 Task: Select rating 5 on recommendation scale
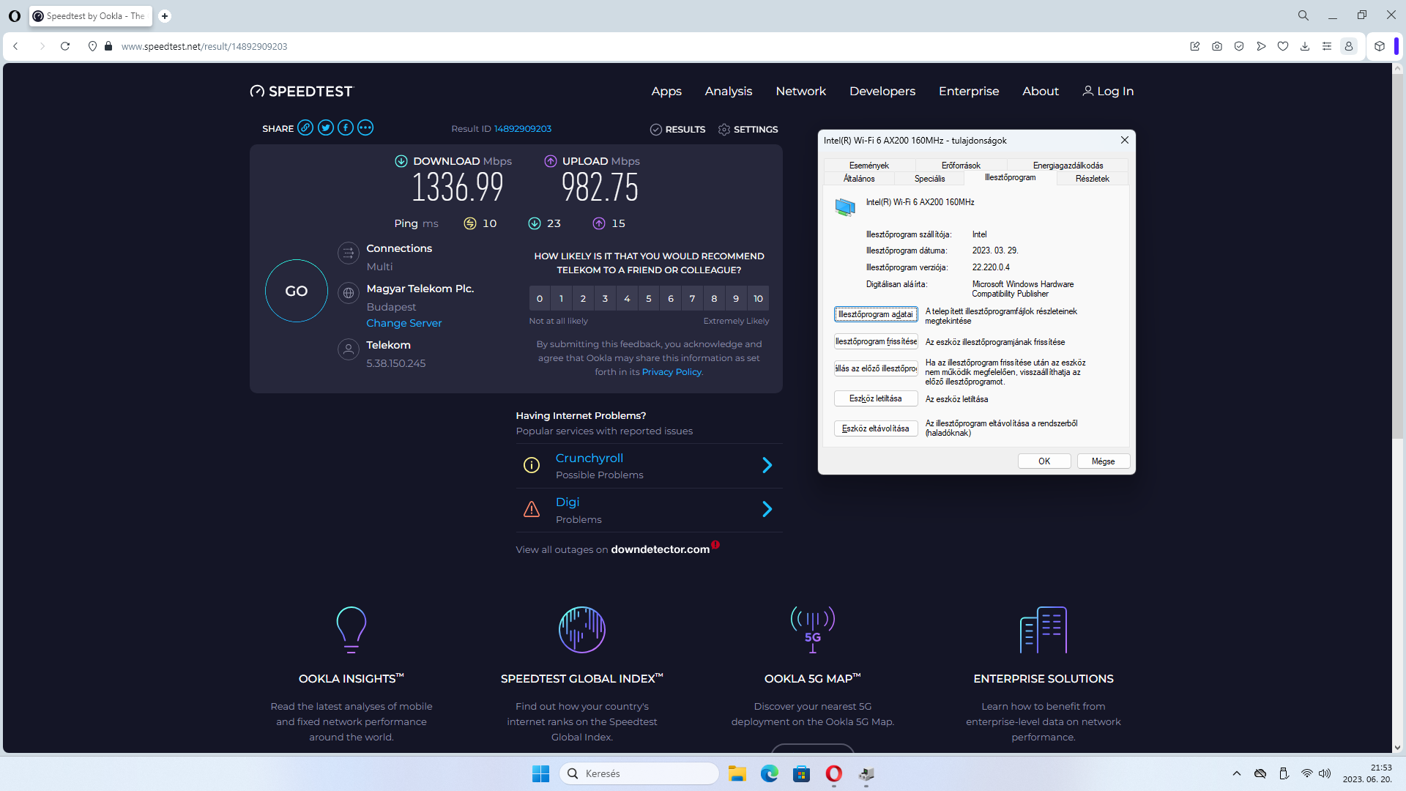(x=649, y=299)
